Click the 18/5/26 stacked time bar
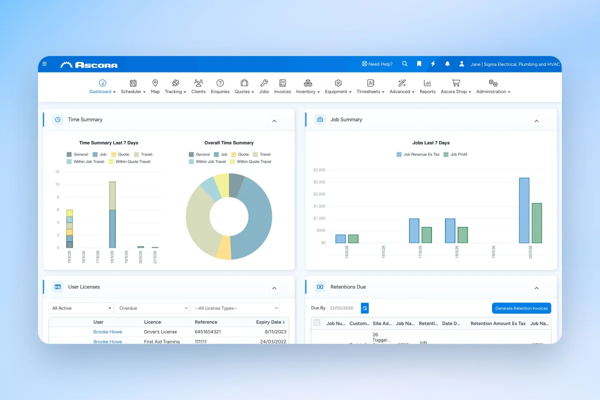Screen dimensions: 600x400 pyautogui.click(x=112, y=214)
